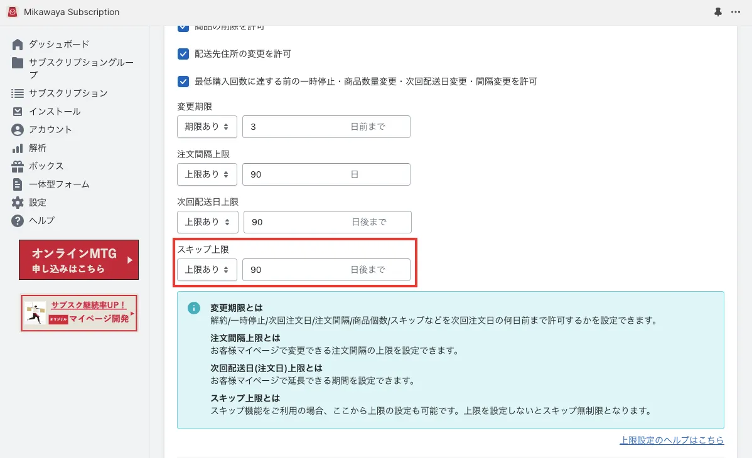Open 設定 menu item
The width and height of the screenshot is (752, 458).
tap(38, 203)
